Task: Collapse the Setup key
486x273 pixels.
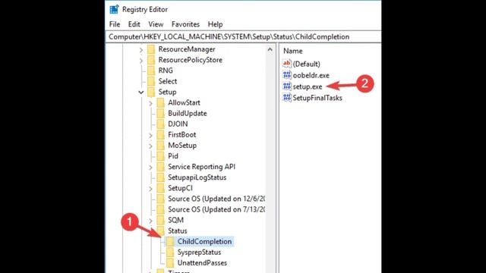Action: point(141,93)
